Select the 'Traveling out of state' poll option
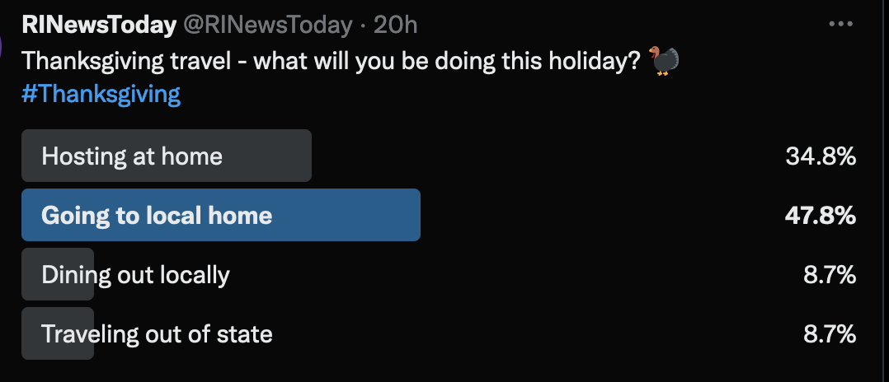This screenshot has height=382, width=889. pos(157,333)
